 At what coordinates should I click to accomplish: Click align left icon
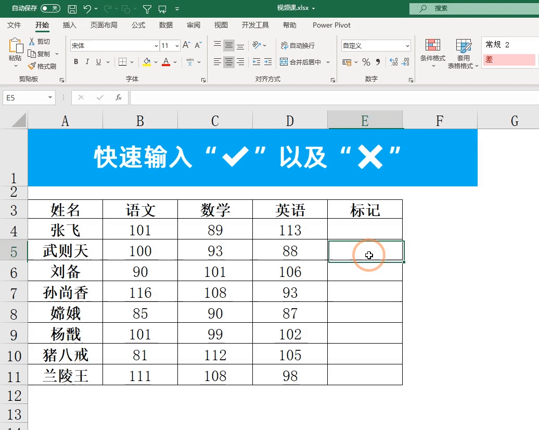217,62
